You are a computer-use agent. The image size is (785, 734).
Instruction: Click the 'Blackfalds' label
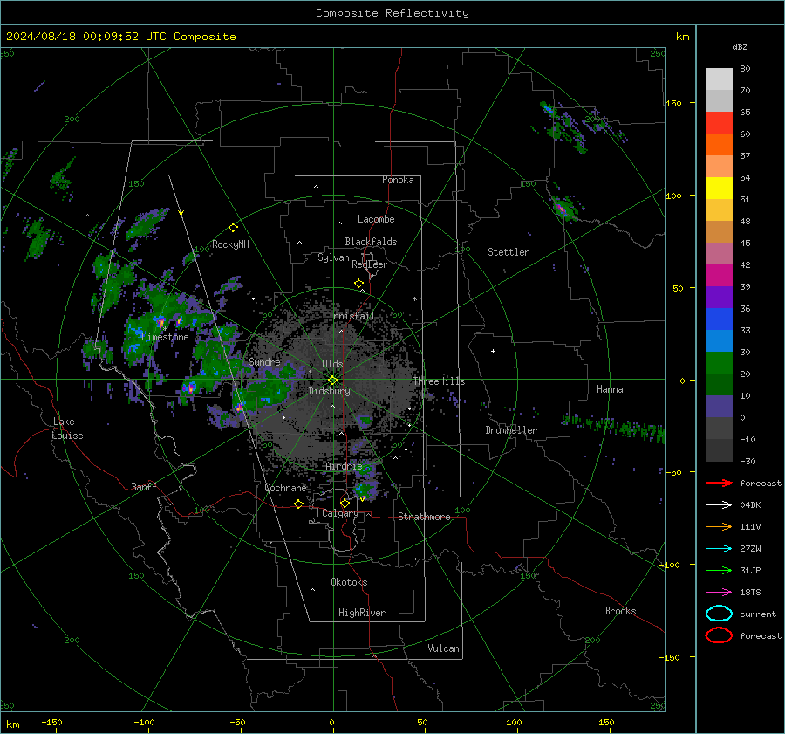coord(371,242)
